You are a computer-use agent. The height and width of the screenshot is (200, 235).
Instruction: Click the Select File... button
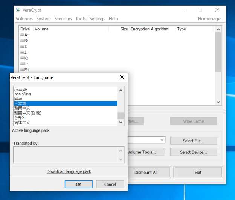pyautogui.click(x=193, y=141)
